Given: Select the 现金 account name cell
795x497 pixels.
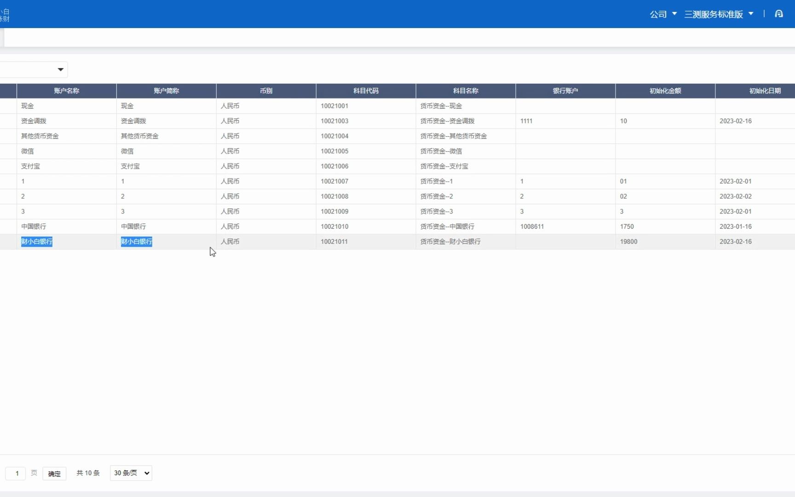Looking at the screenshot, I should pyautogui.click(x=67, y=106).
